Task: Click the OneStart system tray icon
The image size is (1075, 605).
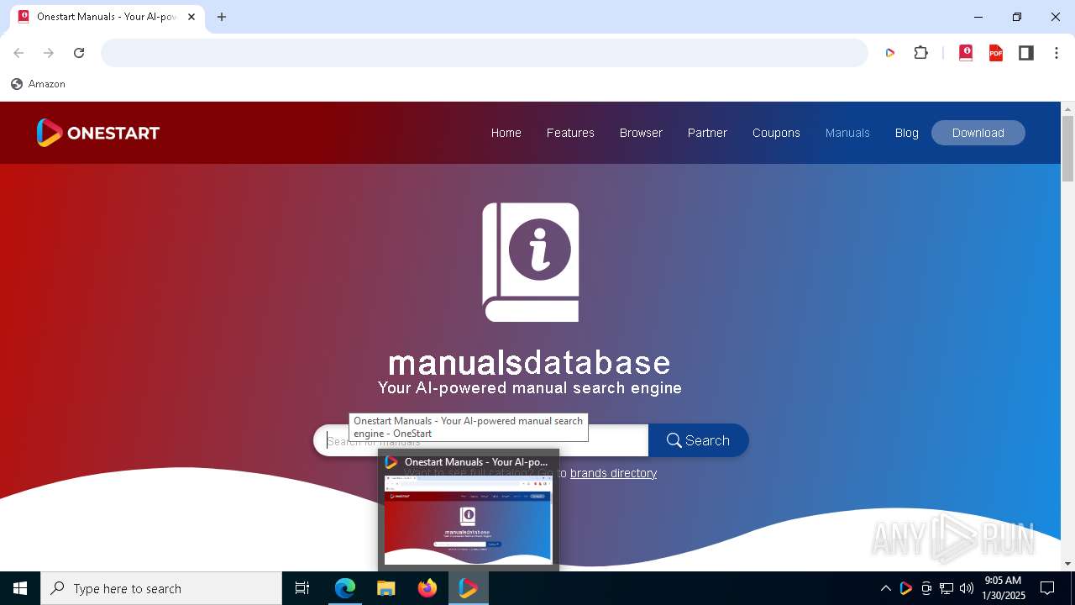Action: (905, 588)
